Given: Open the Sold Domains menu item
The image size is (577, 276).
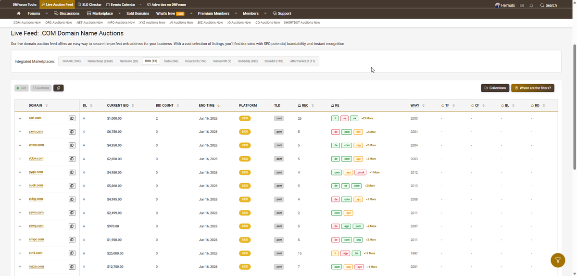Looking at the screenshot, I should click(x=138, y=13).
